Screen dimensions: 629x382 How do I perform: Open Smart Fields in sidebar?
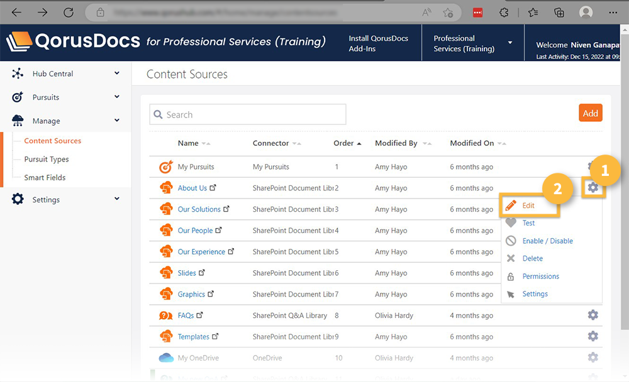[x=45, y=178]
